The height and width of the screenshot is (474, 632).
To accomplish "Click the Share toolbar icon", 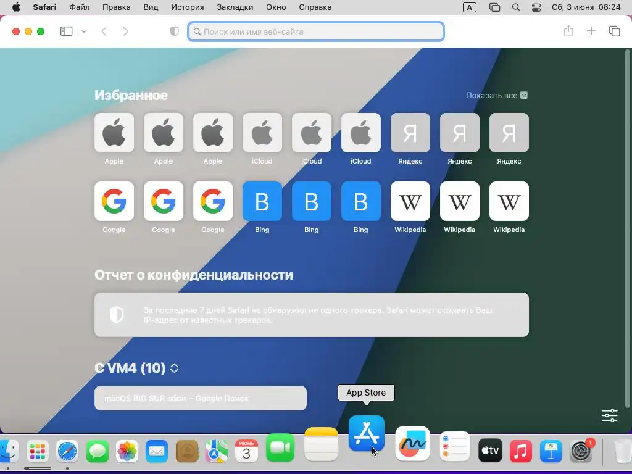I will [568, 31].
